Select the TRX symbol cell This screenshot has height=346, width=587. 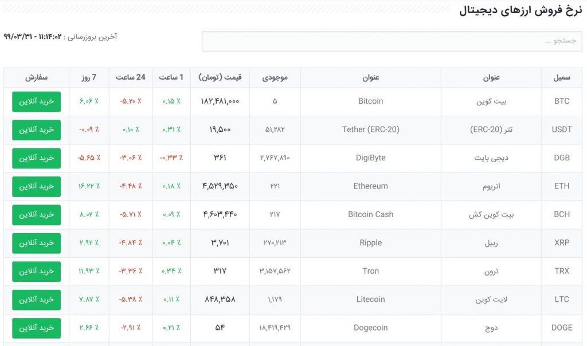[x=562, y=271]
